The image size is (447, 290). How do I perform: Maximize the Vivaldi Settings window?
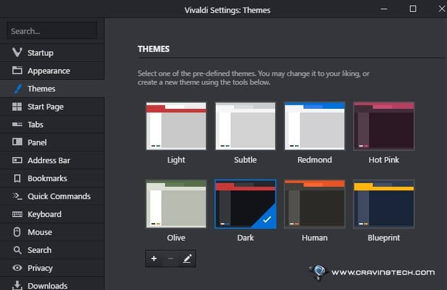tap(413, 9)
